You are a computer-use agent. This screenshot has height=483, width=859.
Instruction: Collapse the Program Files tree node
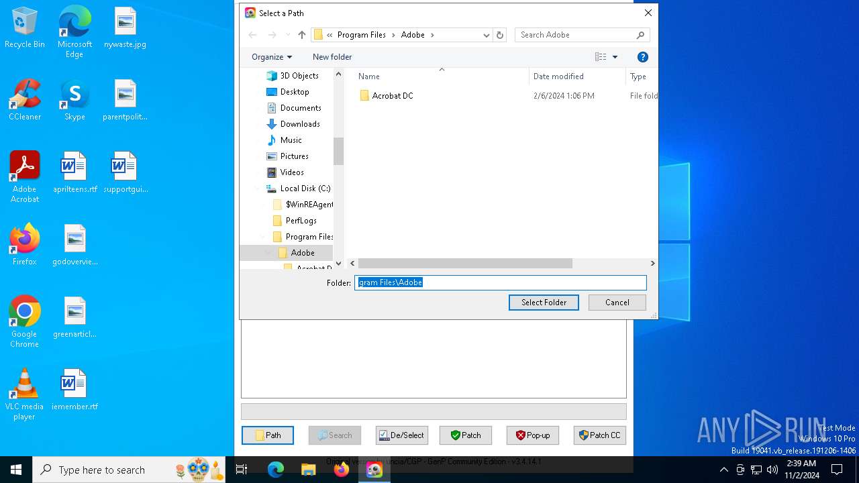tap(262, 237)
